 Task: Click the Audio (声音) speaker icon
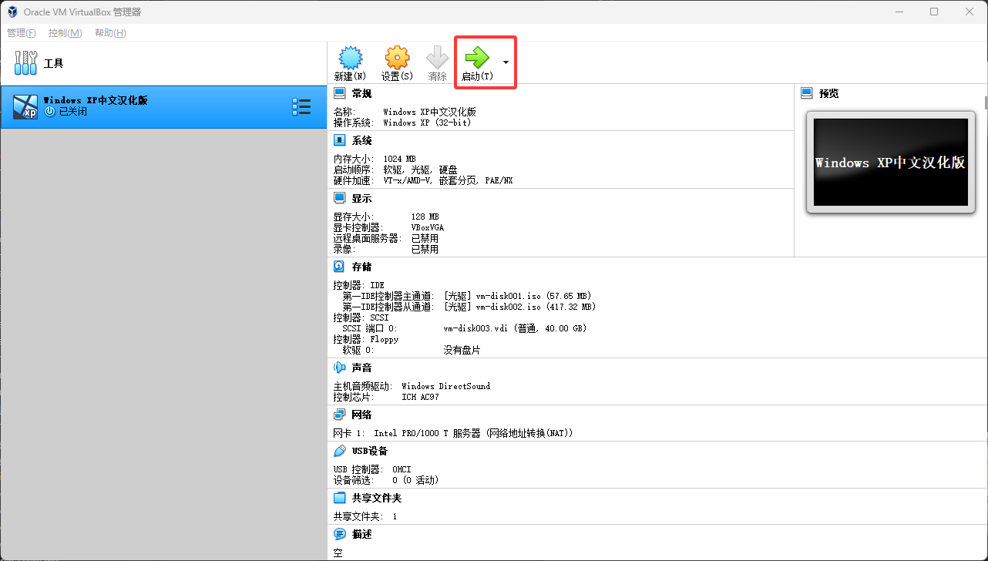pyautogui.click(x=339, y=368)
